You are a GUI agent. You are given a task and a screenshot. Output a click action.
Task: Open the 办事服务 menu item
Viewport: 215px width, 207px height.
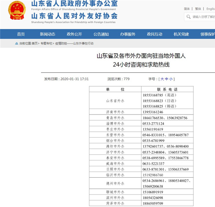point(128,34)
